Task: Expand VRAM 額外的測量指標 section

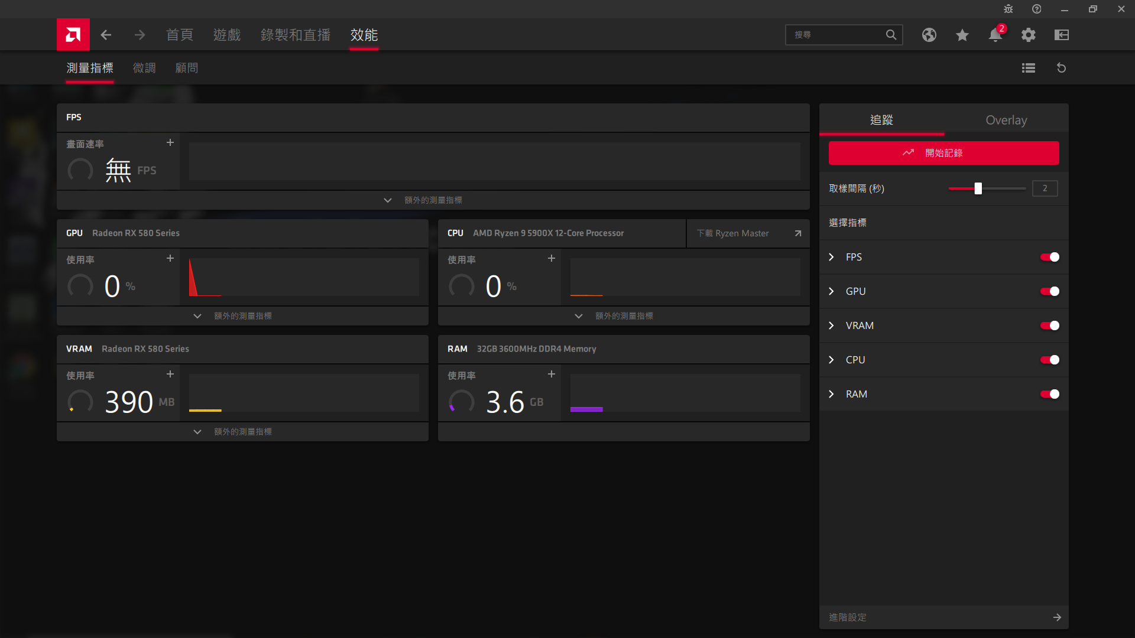Action: (x=242, y=432)
